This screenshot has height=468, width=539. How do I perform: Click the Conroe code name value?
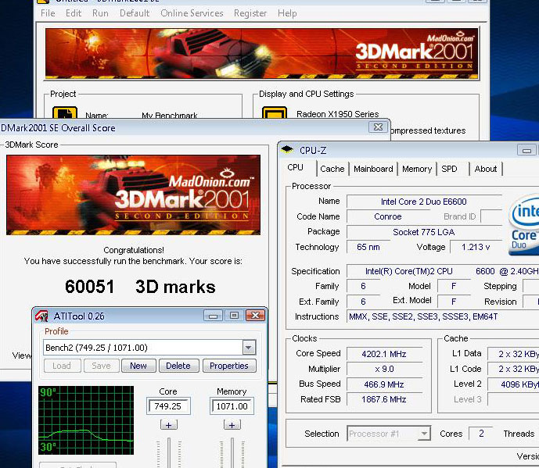point(388,216)
